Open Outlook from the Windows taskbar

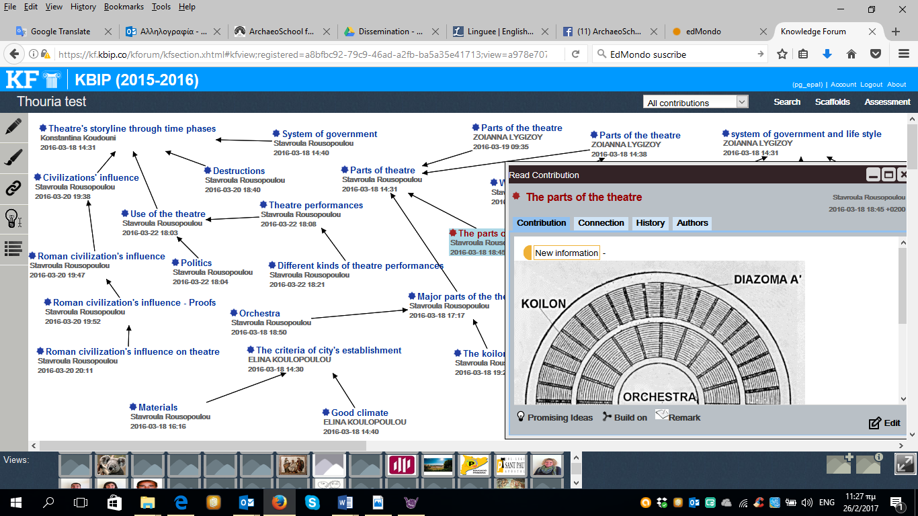pos(246,502)
